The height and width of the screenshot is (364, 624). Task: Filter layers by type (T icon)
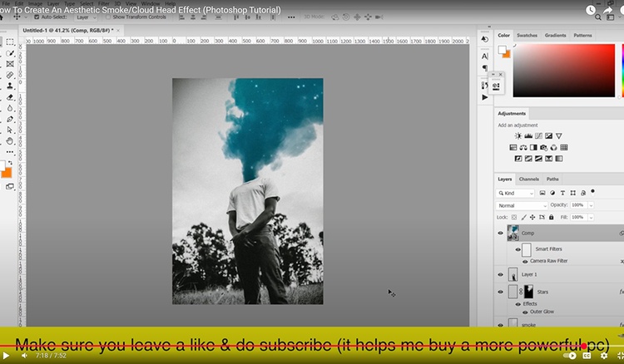(562, 193)
